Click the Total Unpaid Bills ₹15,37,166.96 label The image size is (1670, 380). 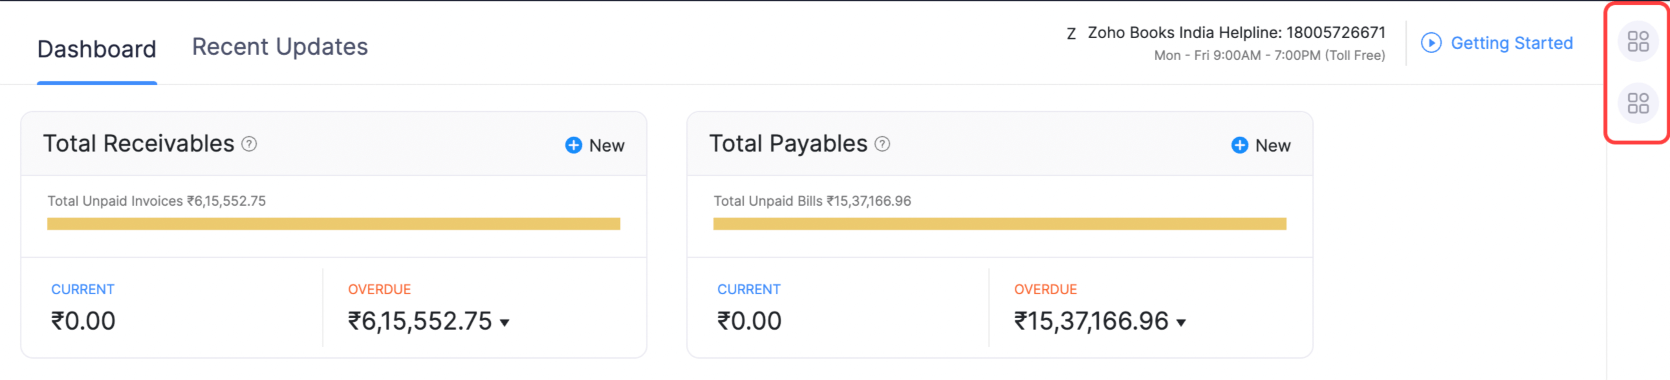812,201
